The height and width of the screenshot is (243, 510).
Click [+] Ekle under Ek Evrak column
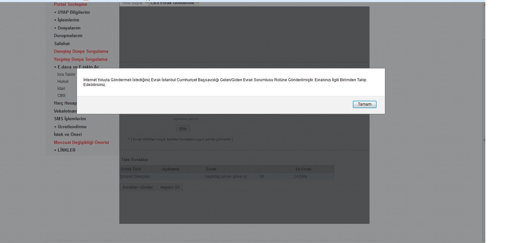(301, 176)
